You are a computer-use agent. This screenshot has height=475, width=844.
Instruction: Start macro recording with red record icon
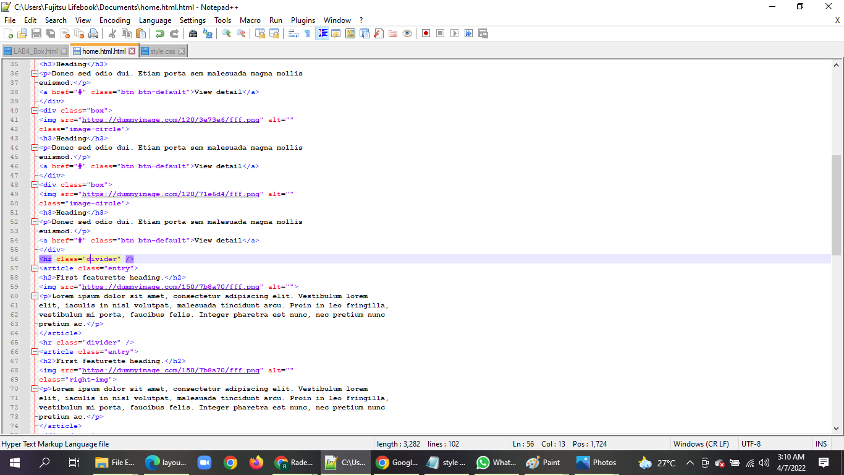(426, 34)
